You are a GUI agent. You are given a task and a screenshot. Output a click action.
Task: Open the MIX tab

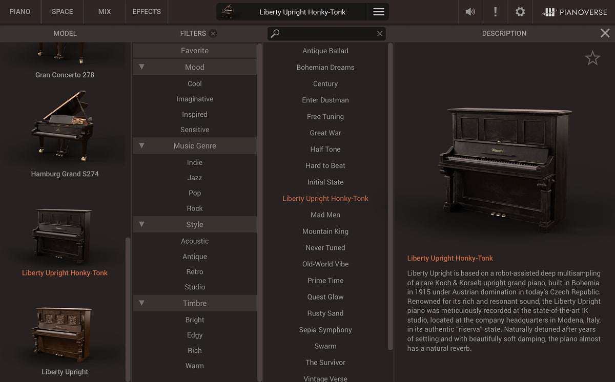click(x=105, y=11)
